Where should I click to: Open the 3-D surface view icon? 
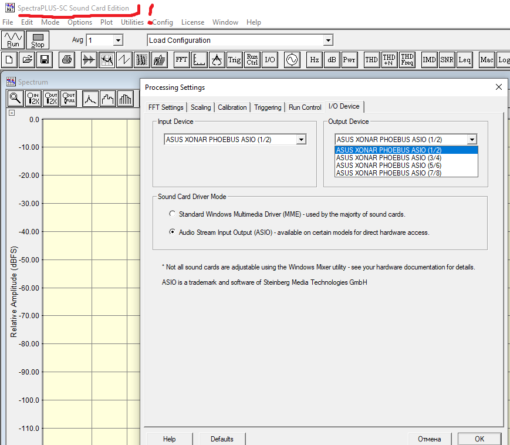(x=160, y=59)
